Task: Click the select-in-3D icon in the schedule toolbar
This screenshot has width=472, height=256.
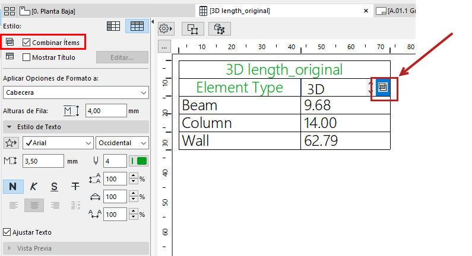Action: [219, 28]
